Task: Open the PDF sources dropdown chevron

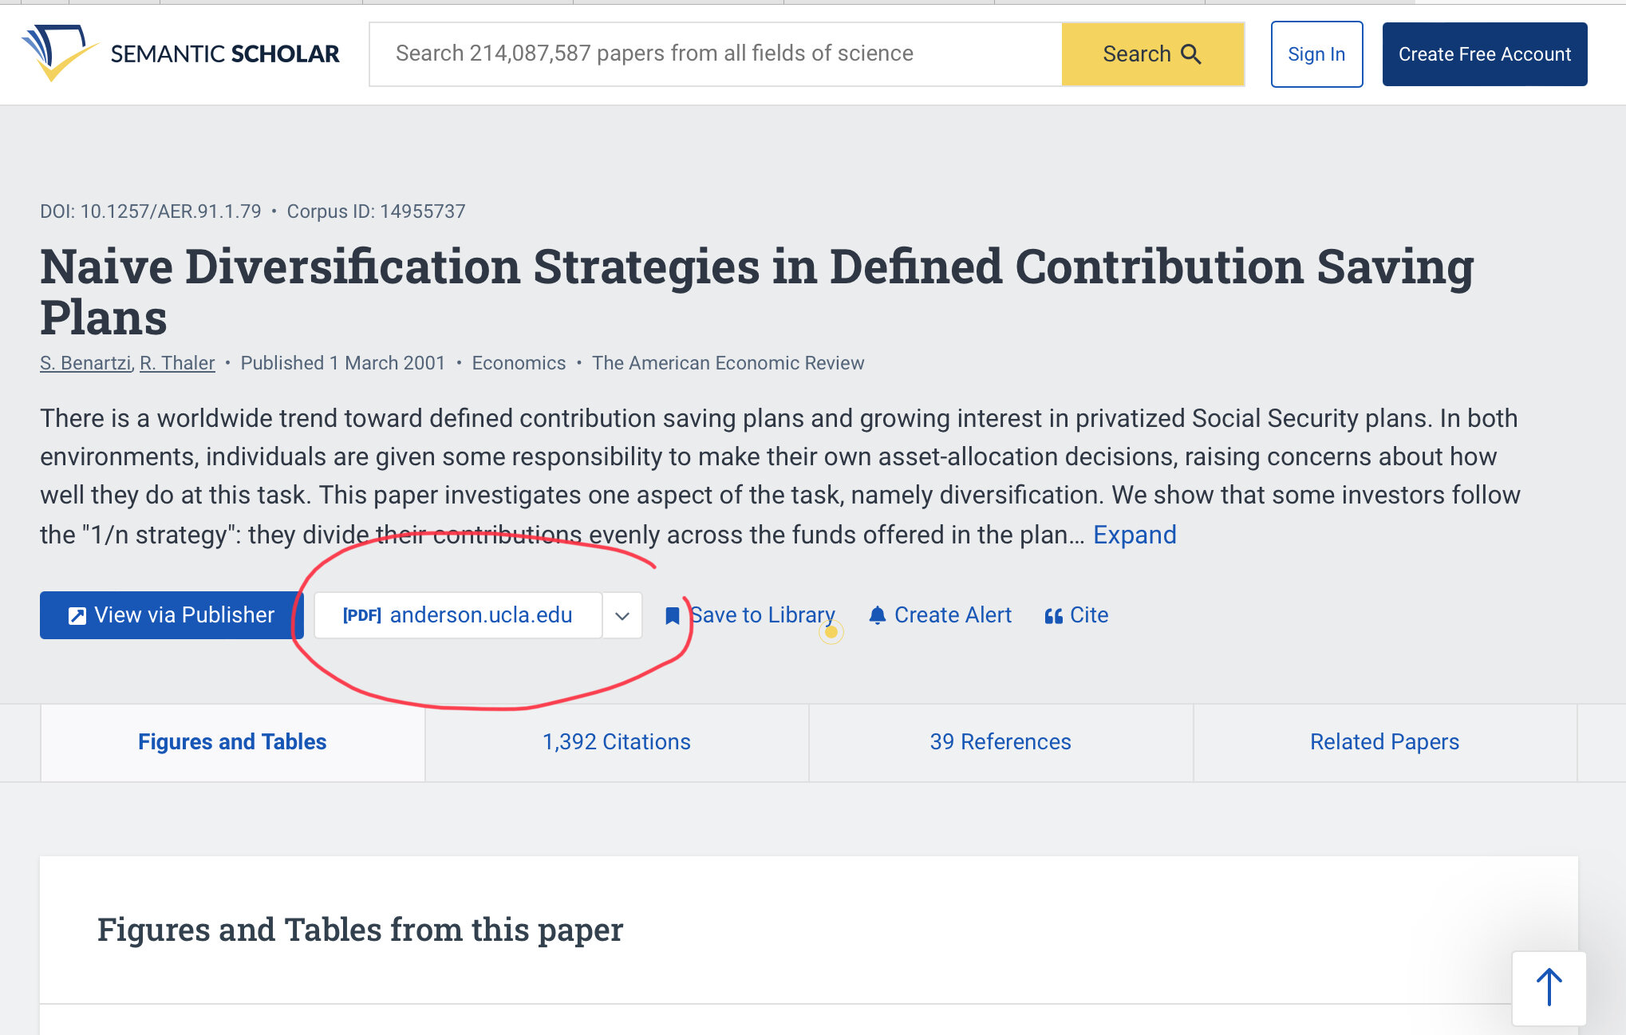Action: 622,615
